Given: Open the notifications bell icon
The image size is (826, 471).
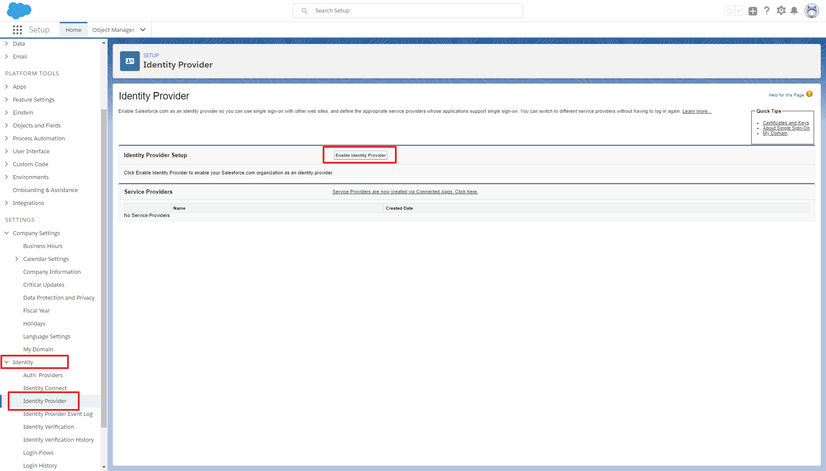Looking at the screenshot, I should [x=794, y=11].
